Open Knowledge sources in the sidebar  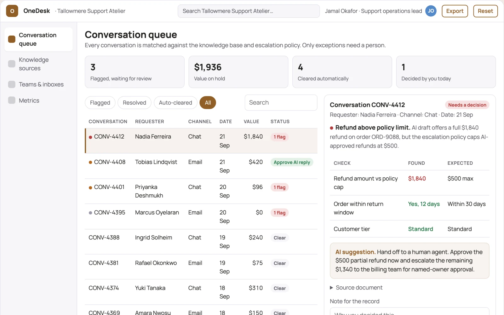38,64
